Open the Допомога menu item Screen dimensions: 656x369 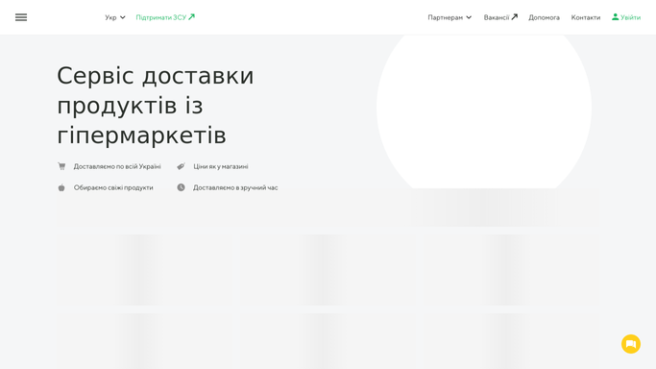(544, 17)
